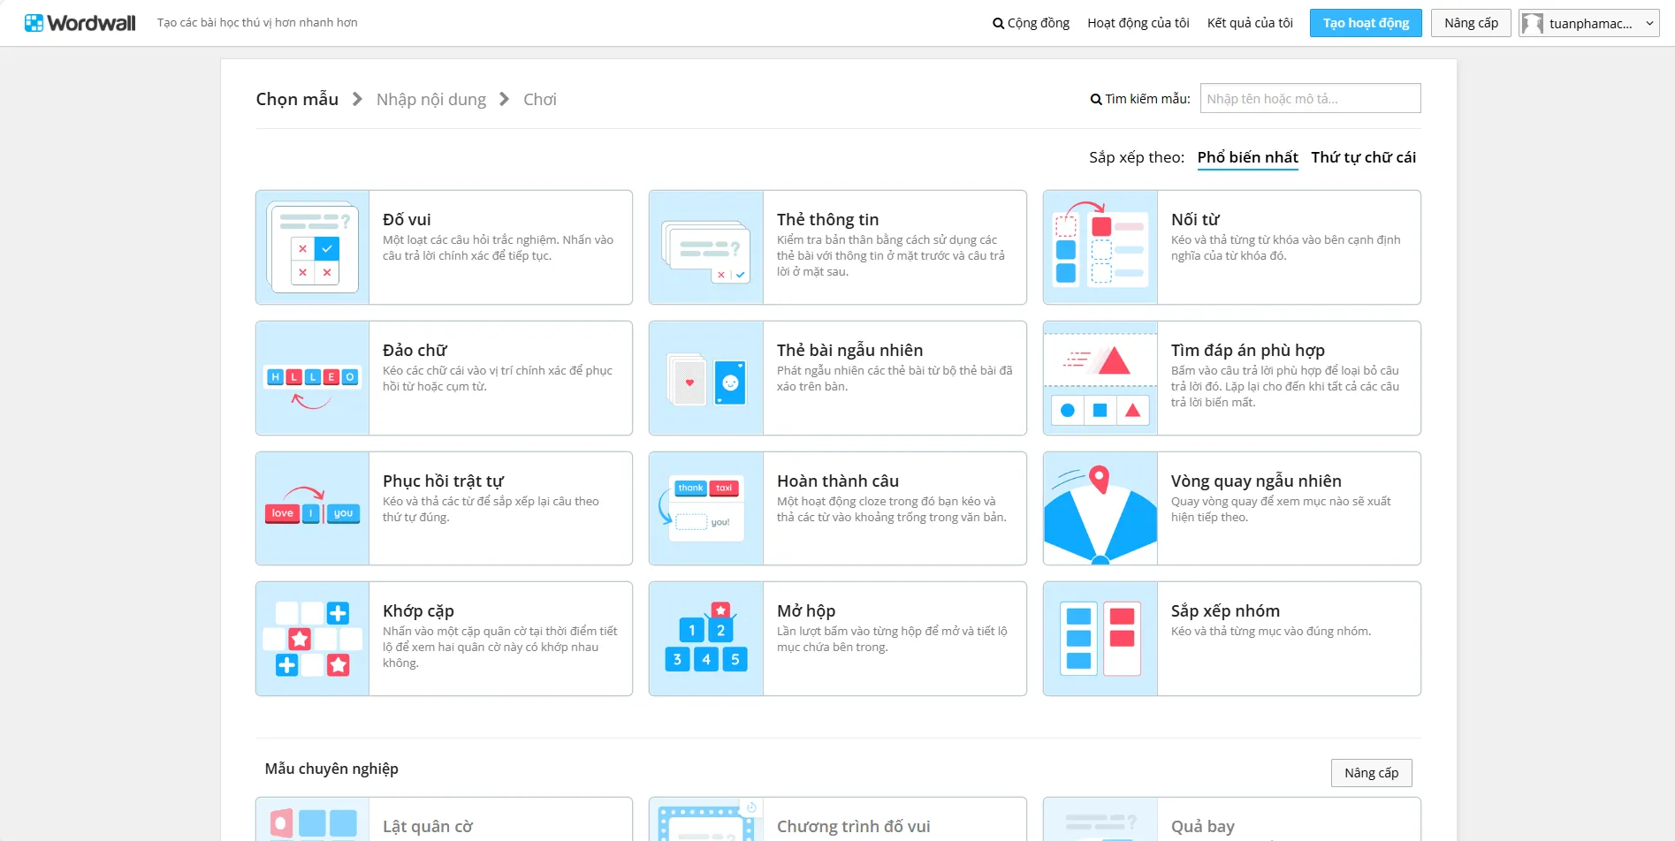This screenshot has height=841, width=1675.
Task: Click the Hoàn thành câu template title
Action: coord(837,481)
